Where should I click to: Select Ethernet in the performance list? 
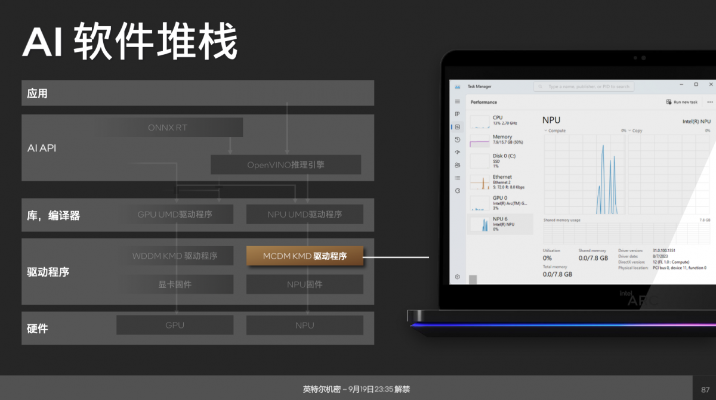(x=500, y=181)
